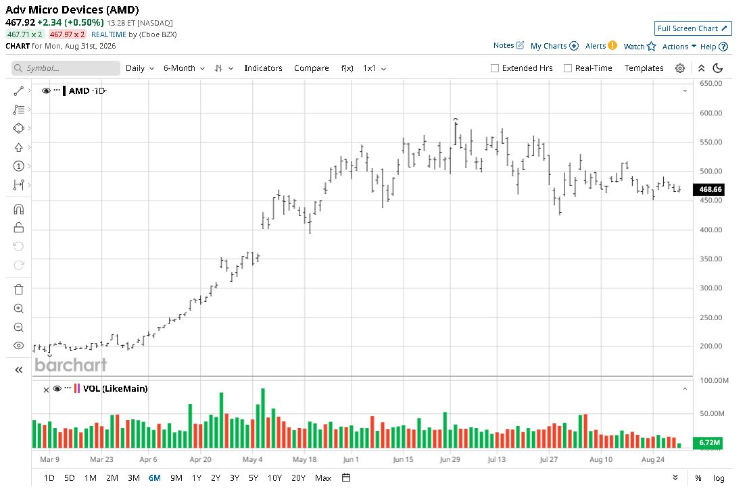
Task: Open the 6-Month period dropdown
Action: coord(184,68)
